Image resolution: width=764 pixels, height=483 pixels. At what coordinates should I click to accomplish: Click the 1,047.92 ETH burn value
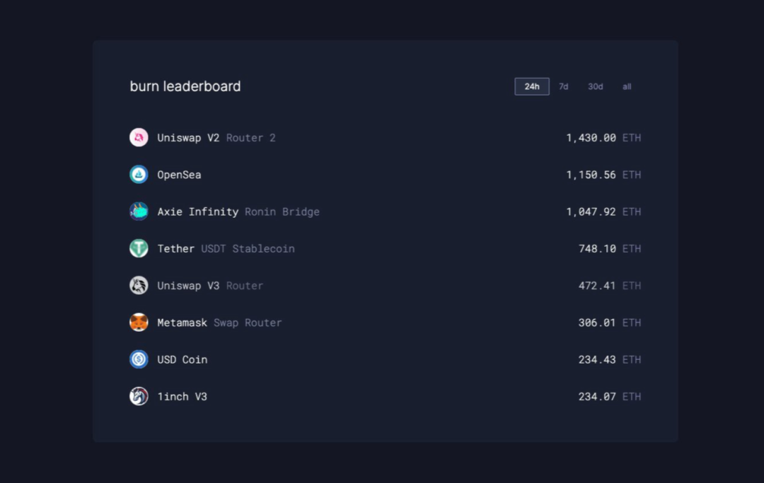603,212
